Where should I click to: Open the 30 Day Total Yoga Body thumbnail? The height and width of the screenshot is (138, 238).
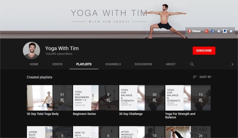(50, 98)
